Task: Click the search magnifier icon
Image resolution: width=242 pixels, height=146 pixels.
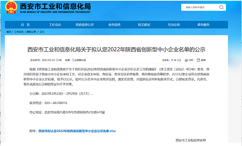Action: tap(222, 7)
